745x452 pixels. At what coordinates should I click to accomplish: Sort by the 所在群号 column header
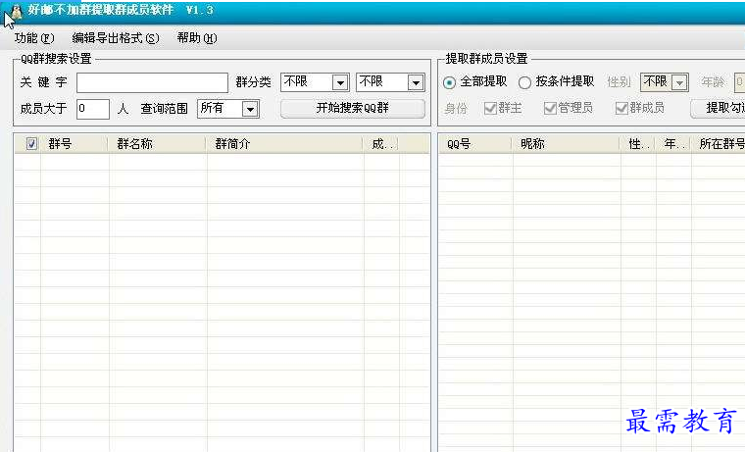719,144
